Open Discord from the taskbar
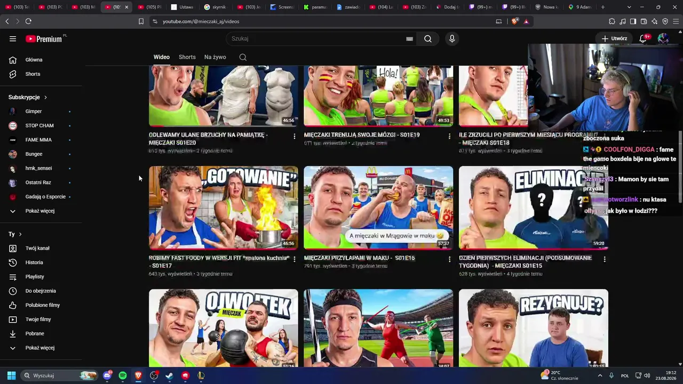 (x=107, y=375)
